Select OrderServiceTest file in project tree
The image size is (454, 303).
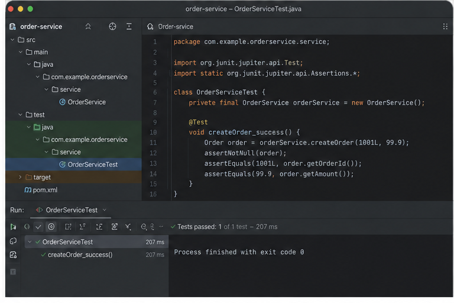[x=73, y=165]
